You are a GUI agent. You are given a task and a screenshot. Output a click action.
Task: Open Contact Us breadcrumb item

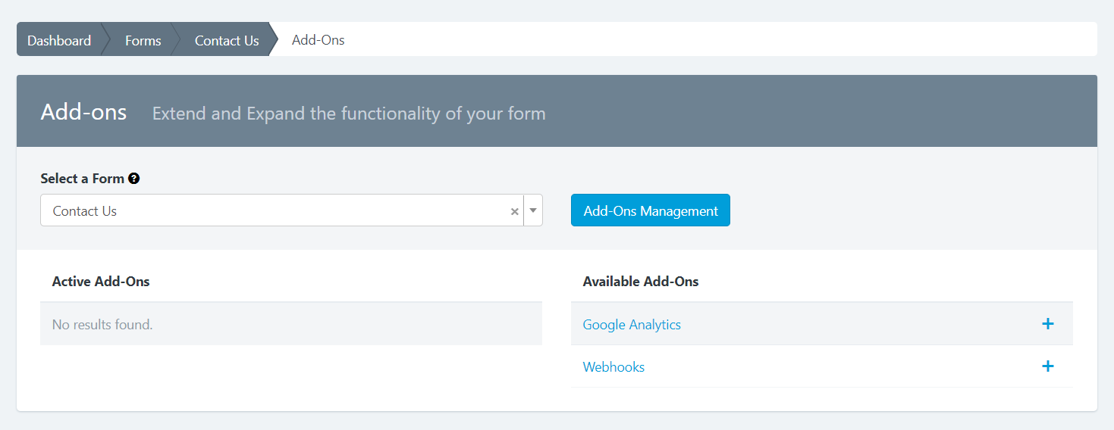pyautogui.click(x=227, y=41)
